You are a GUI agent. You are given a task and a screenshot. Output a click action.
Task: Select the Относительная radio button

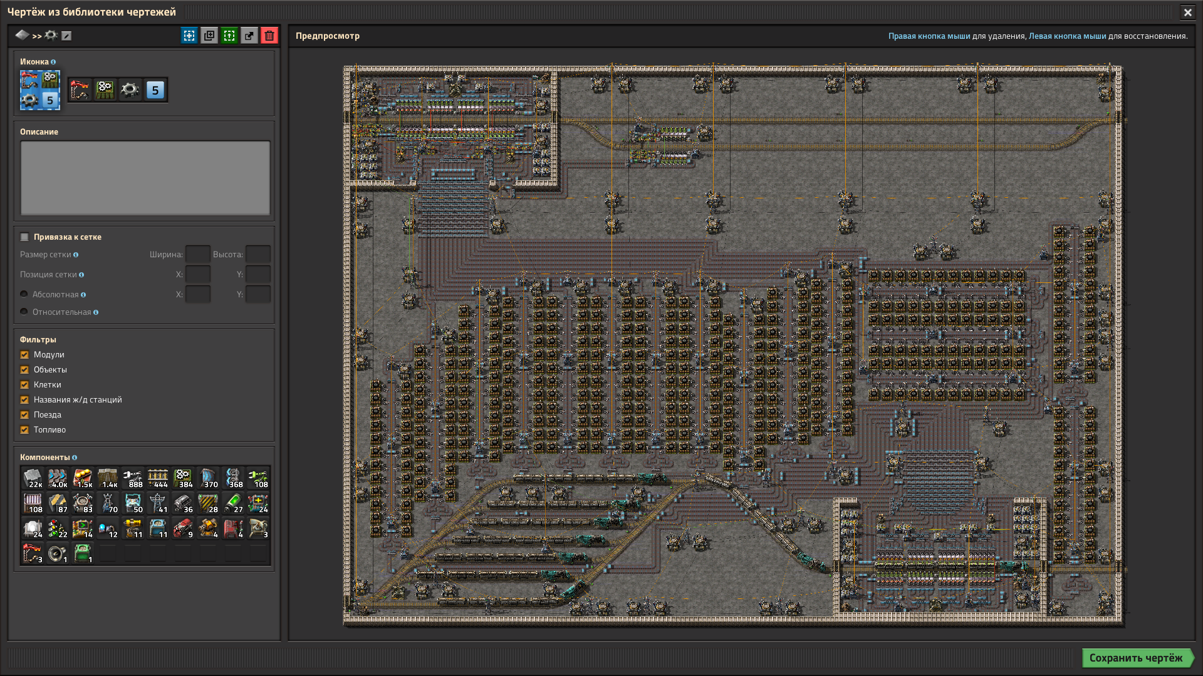coord(24,312)
